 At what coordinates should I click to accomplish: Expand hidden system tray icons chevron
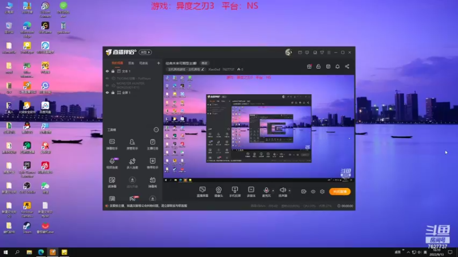click(408, 252)
